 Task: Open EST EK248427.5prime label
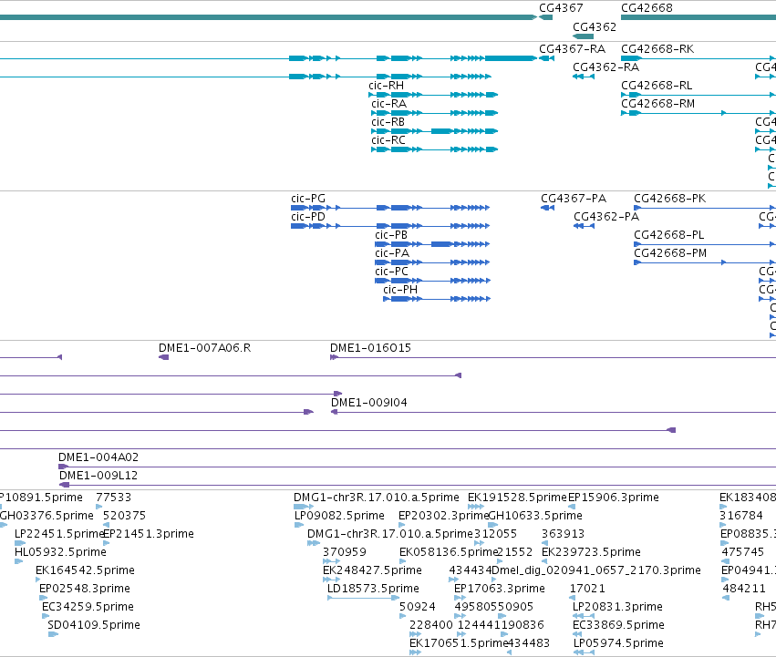click(x=372, y=570)
